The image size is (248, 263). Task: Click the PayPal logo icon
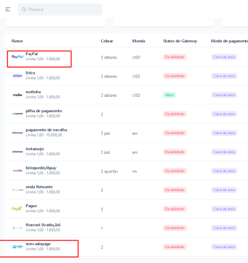[x=17, y=56]
